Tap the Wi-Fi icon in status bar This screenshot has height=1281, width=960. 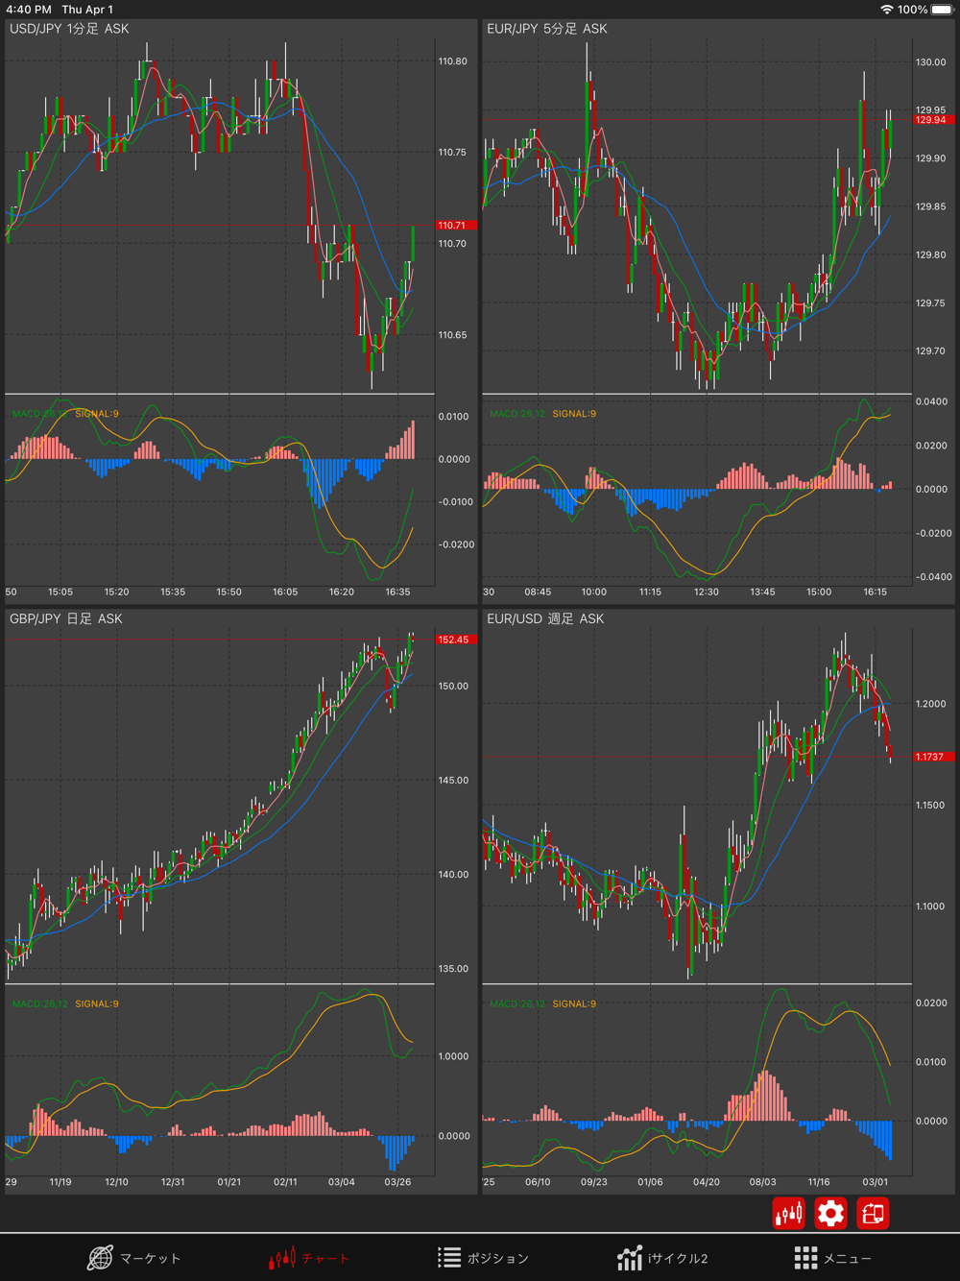886,10
